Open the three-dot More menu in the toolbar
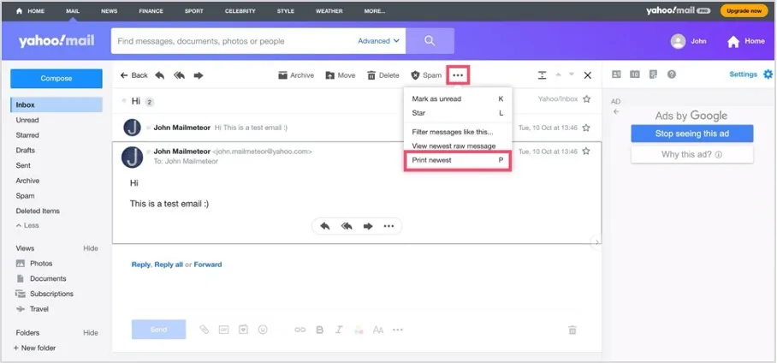This screenshot has height=363, width=777. (458, 75)
